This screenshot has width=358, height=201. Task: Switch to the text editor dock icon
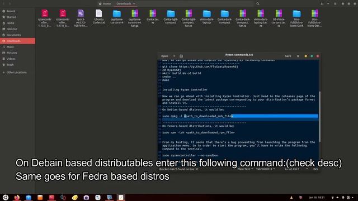point(121,197)
